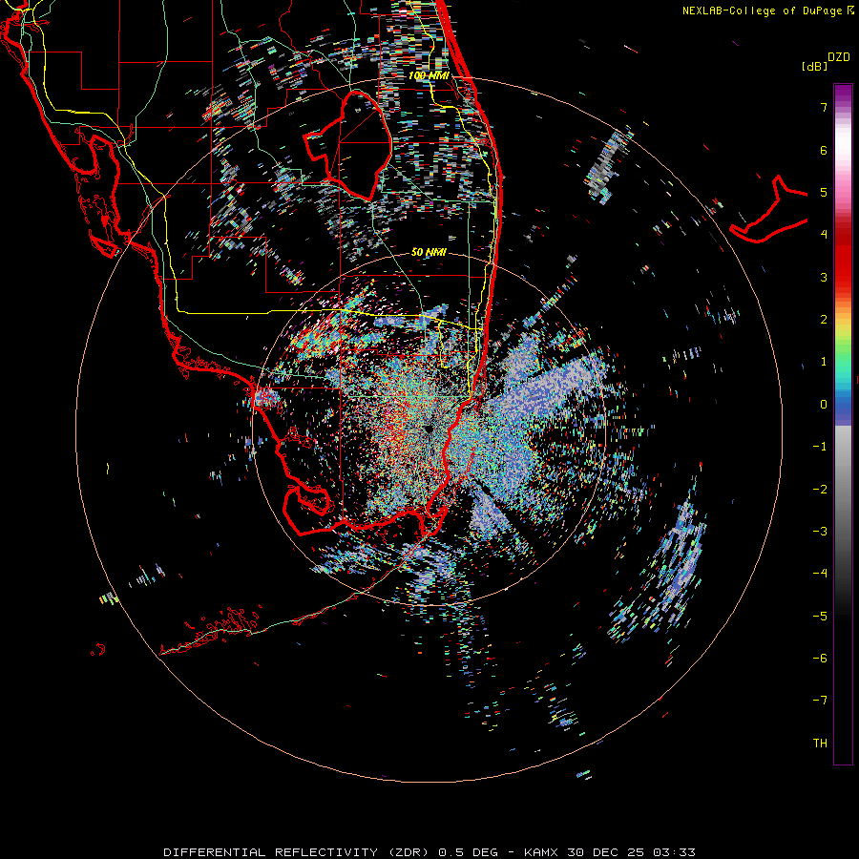Click the -3 value on the scale
The height and width of the screenshot is (859, 859).
(x=820, y=531)
